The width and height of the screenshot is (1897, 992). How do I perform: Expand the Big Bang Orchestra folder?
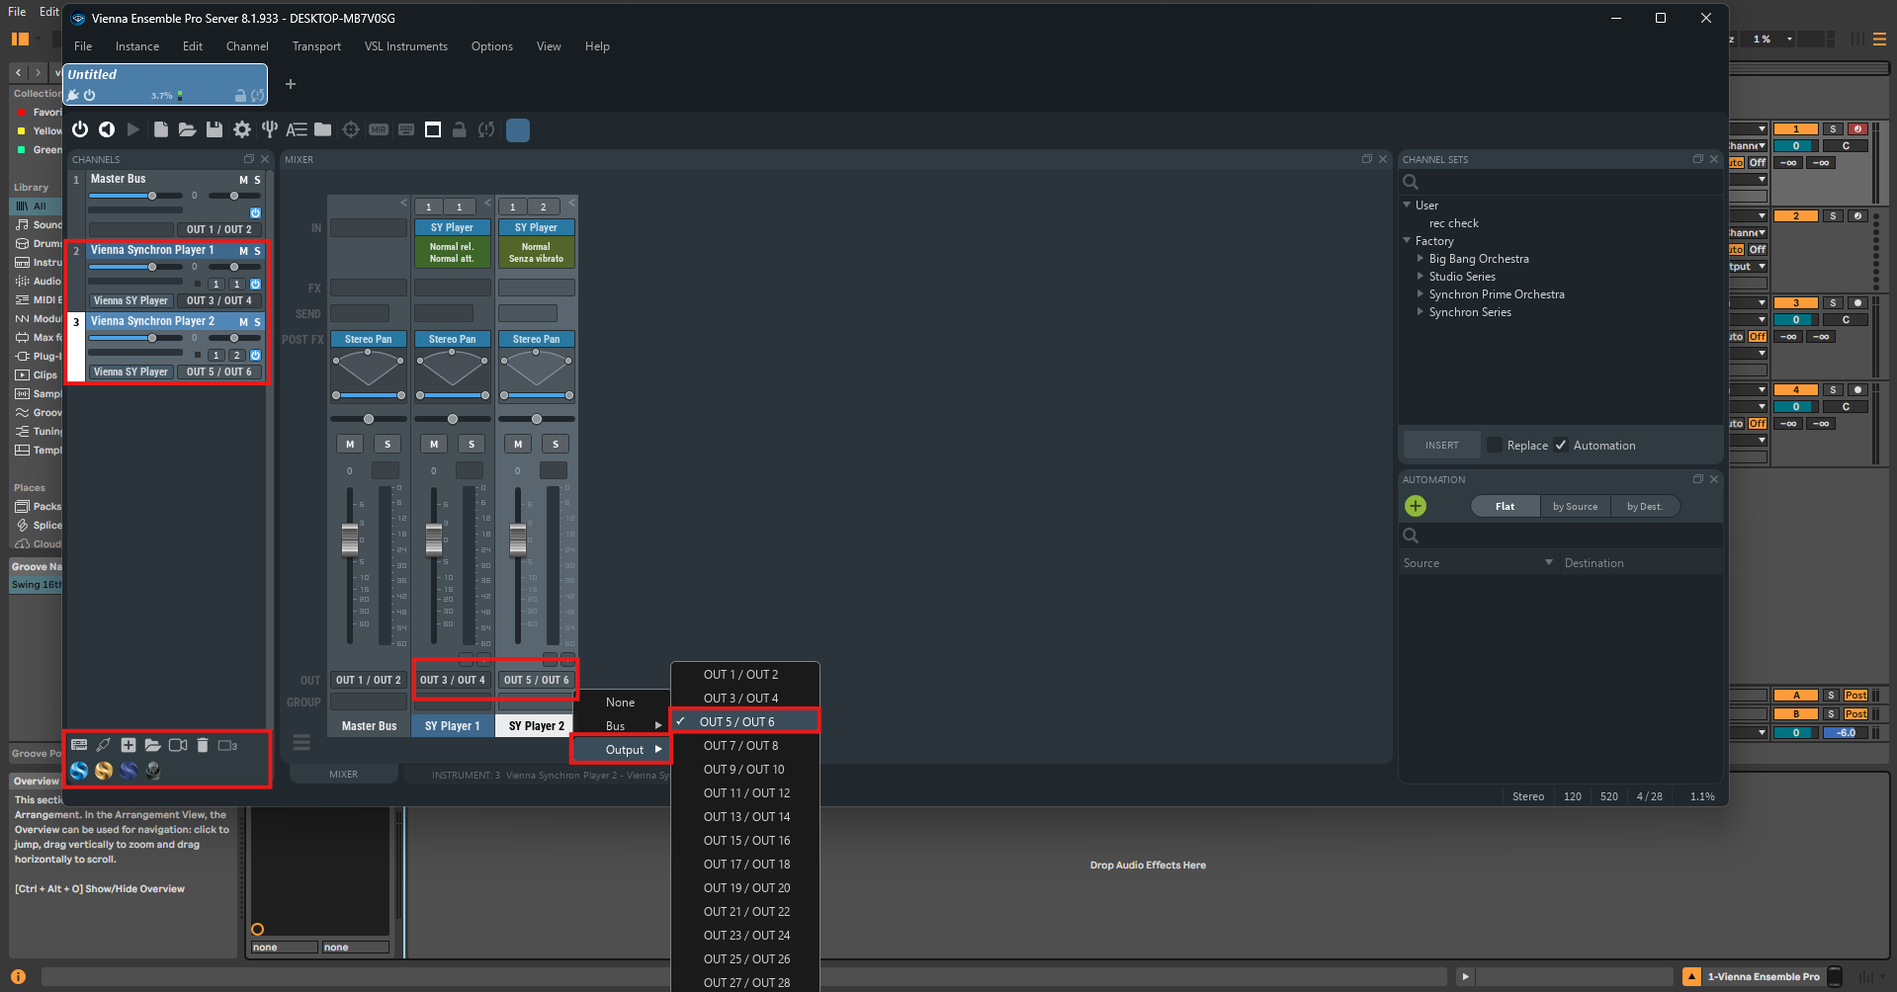(1421, 259)
